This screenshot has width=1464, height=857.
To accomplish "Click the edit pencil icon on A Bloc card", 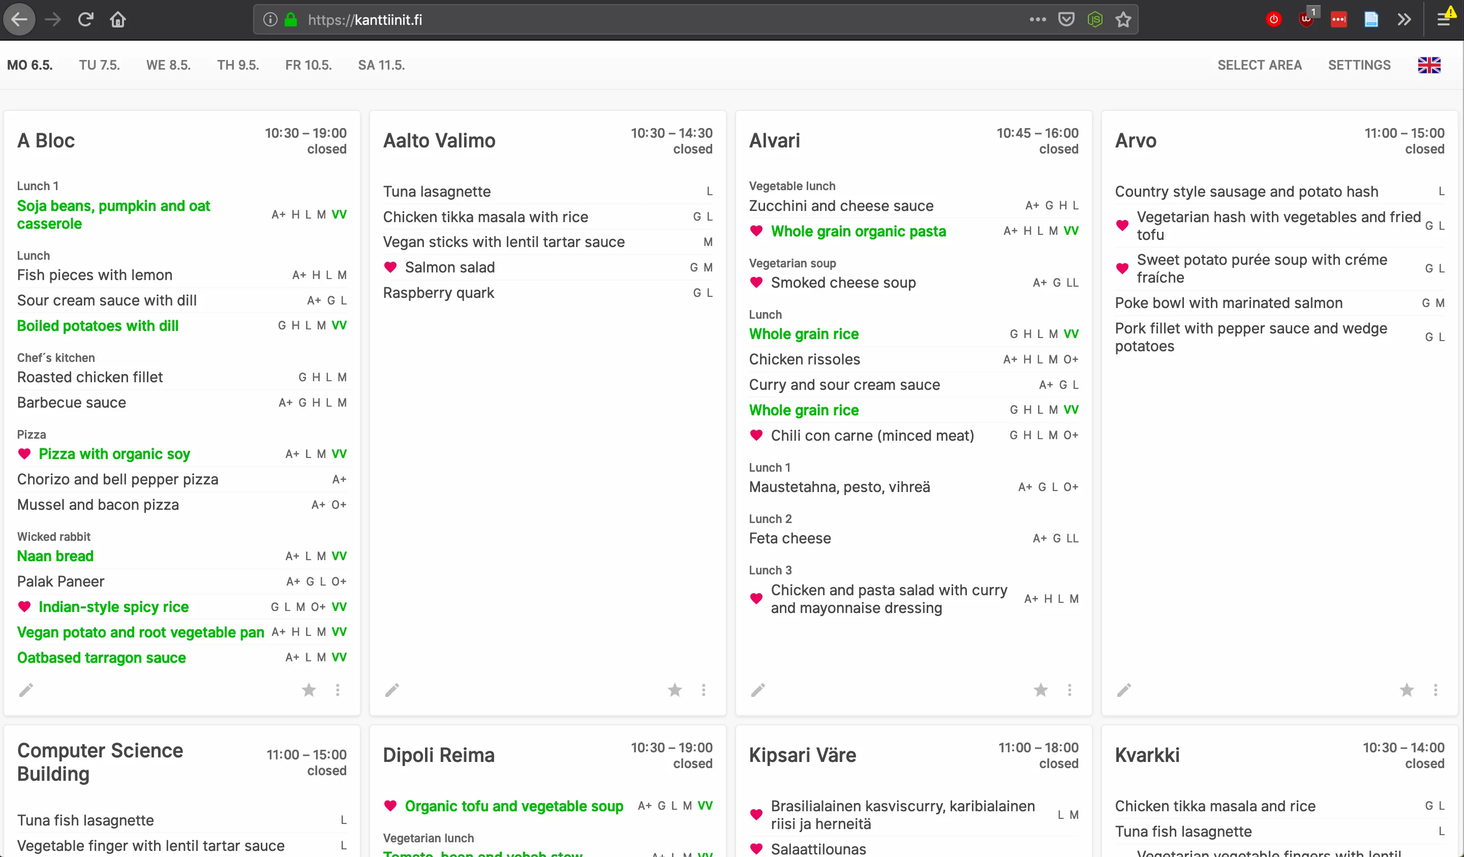I will 26,690.
